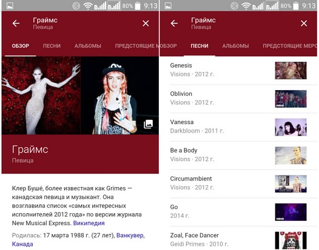Open the Википедия link

[89, 223]
